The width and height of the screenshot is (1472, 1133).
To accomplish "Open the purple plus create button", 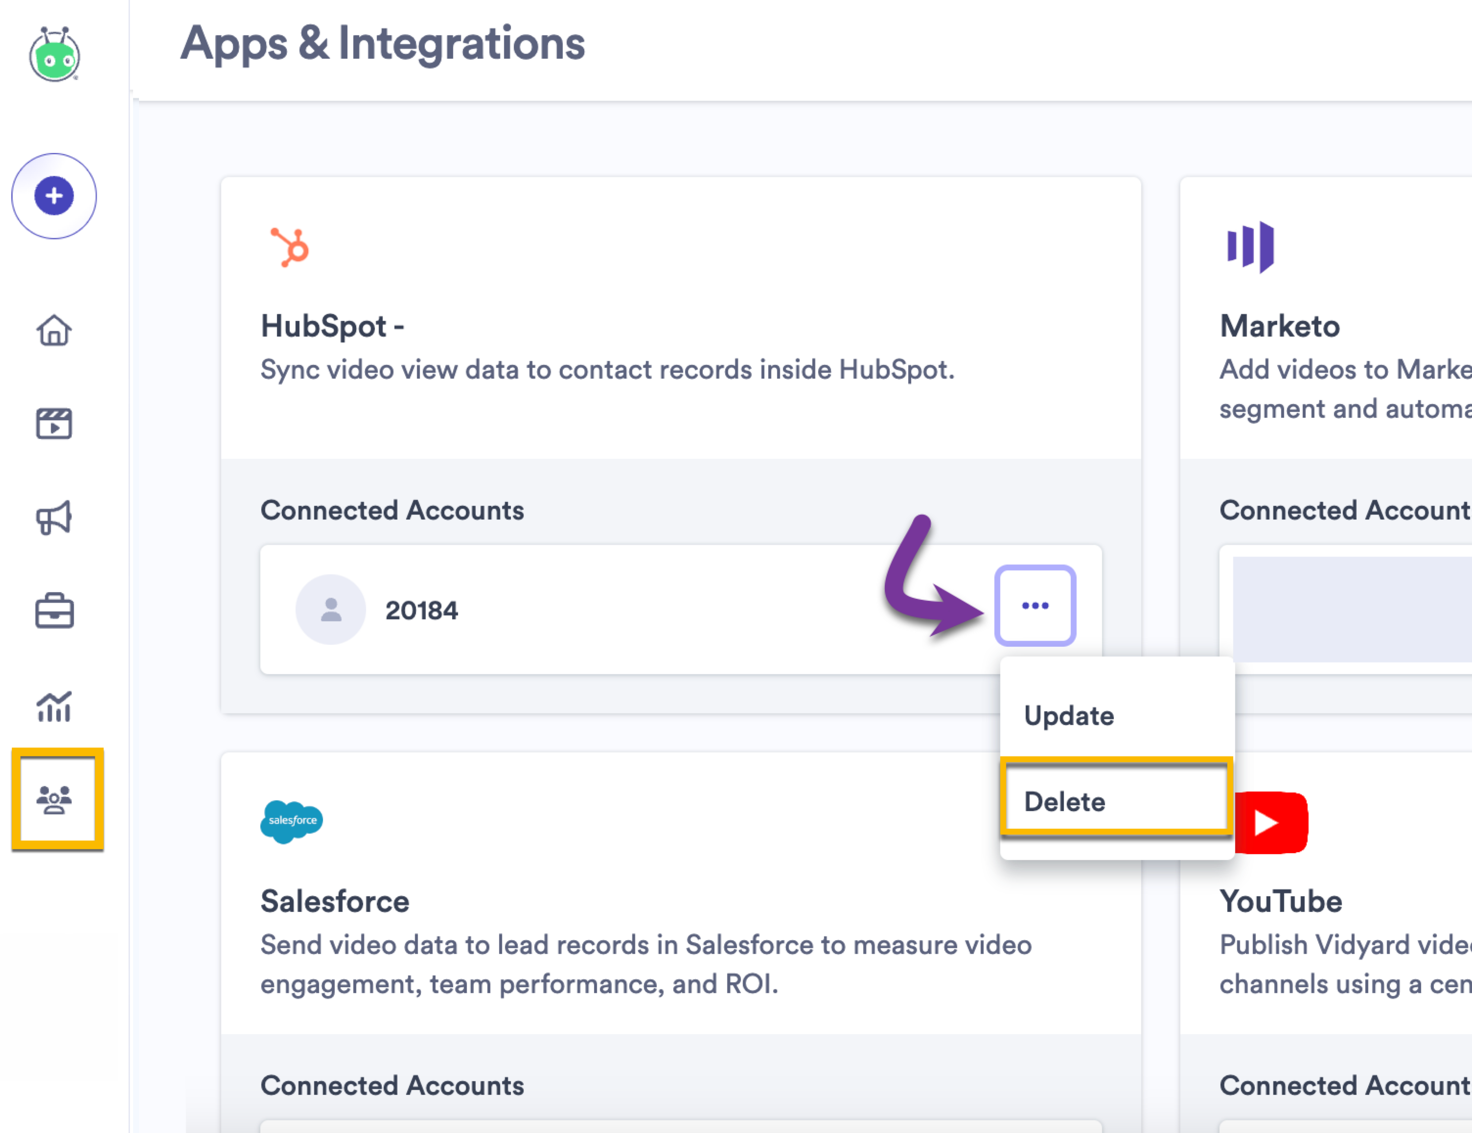I will (x=54, y=196).
